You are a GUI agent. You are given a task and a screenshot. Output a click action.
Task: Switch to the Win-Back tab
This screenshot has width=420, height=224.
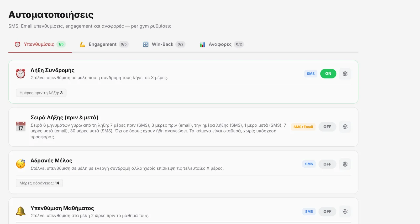point(164,44)
